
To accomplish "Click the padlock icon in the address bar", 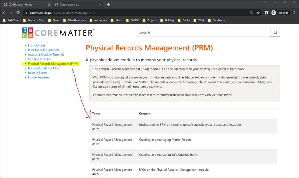I will click(x=26, y=13).
